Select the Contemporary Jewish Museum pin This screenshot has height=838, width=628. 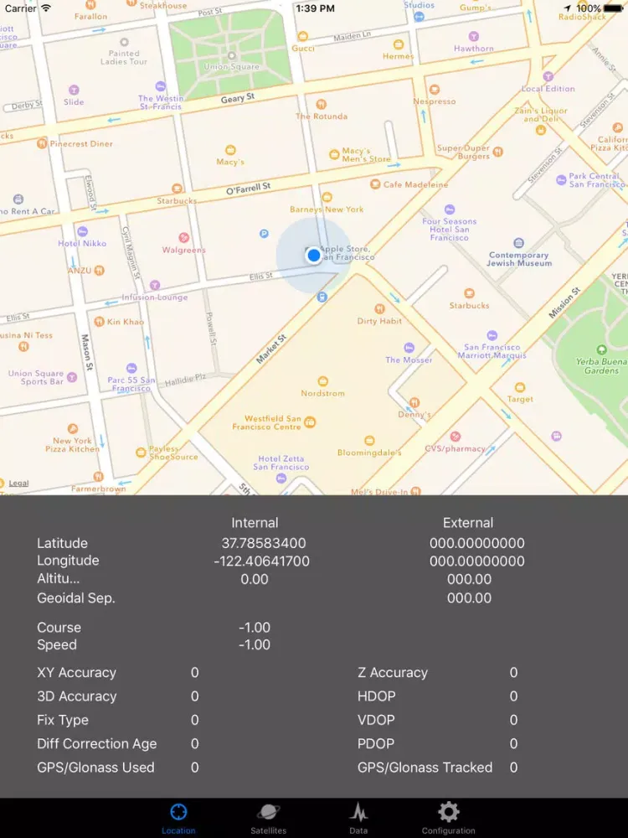click(x=518, y=243)
